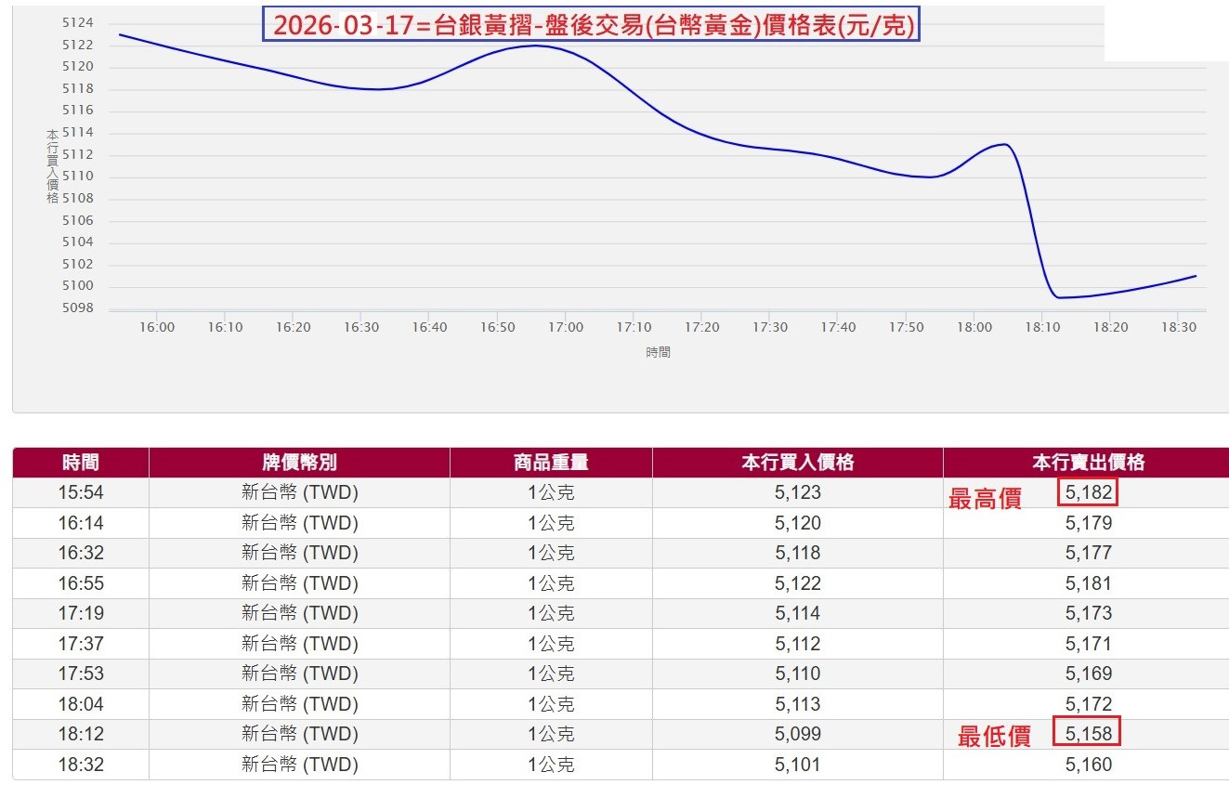Click the 本行賣出價格 column header
Image resolution: width=1229 pixels, height=798 pixels.
click(x=1088, y=463)
